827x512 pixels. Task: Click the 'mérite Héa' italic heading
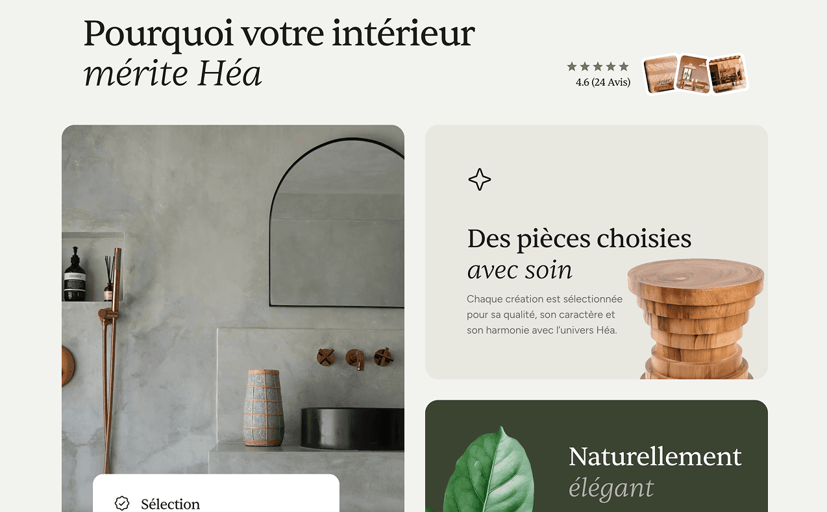[173, 74]
